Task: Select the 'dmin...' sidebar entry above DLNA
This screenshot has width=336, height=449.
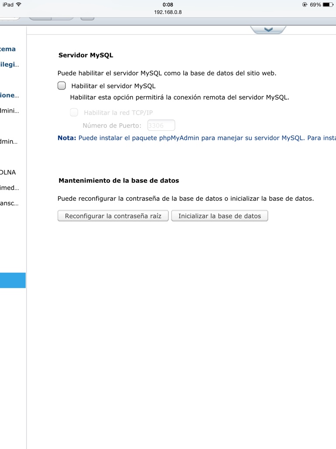Action: (x=9, y=142)
